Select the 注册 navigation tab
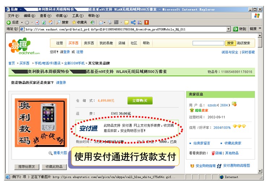 (59, 43)
